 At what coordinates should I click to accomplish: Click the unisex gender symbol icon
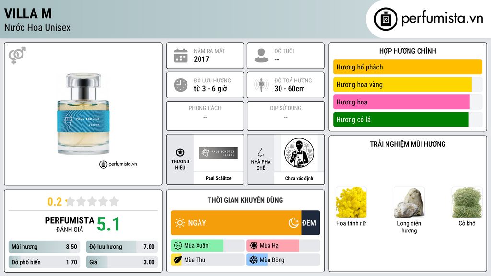(x=17, y=56)
